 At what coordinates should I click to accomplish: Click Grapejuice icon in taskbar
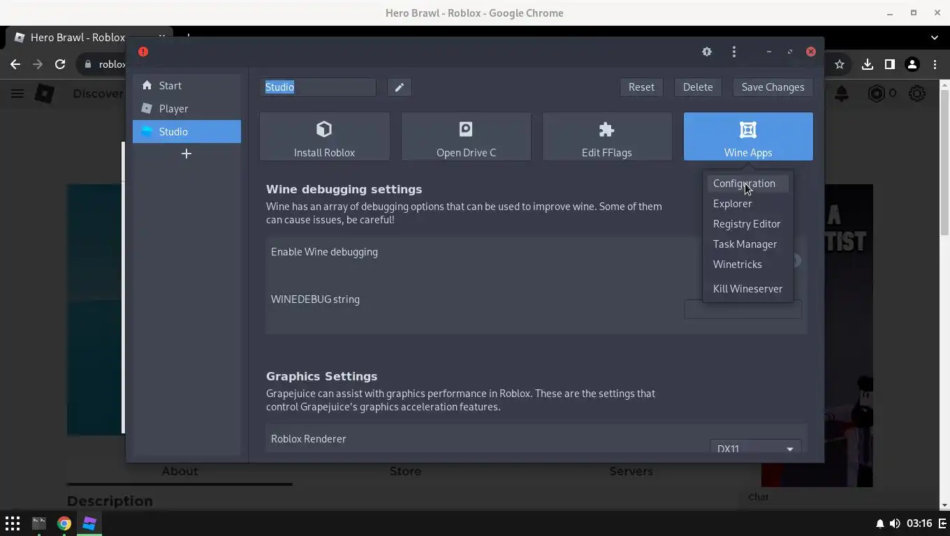(x=89, y=523)
